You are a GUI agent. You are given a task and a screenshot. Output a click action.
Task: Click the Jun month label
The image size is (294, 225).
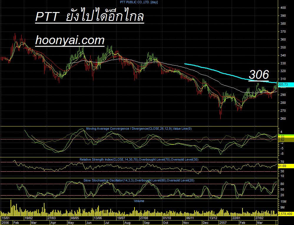tap(89, 223)
